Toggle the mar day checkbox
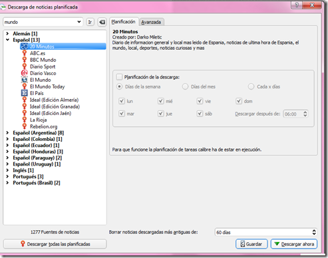The height and width of the screenshot is (258, 328). tap(122, 114)
